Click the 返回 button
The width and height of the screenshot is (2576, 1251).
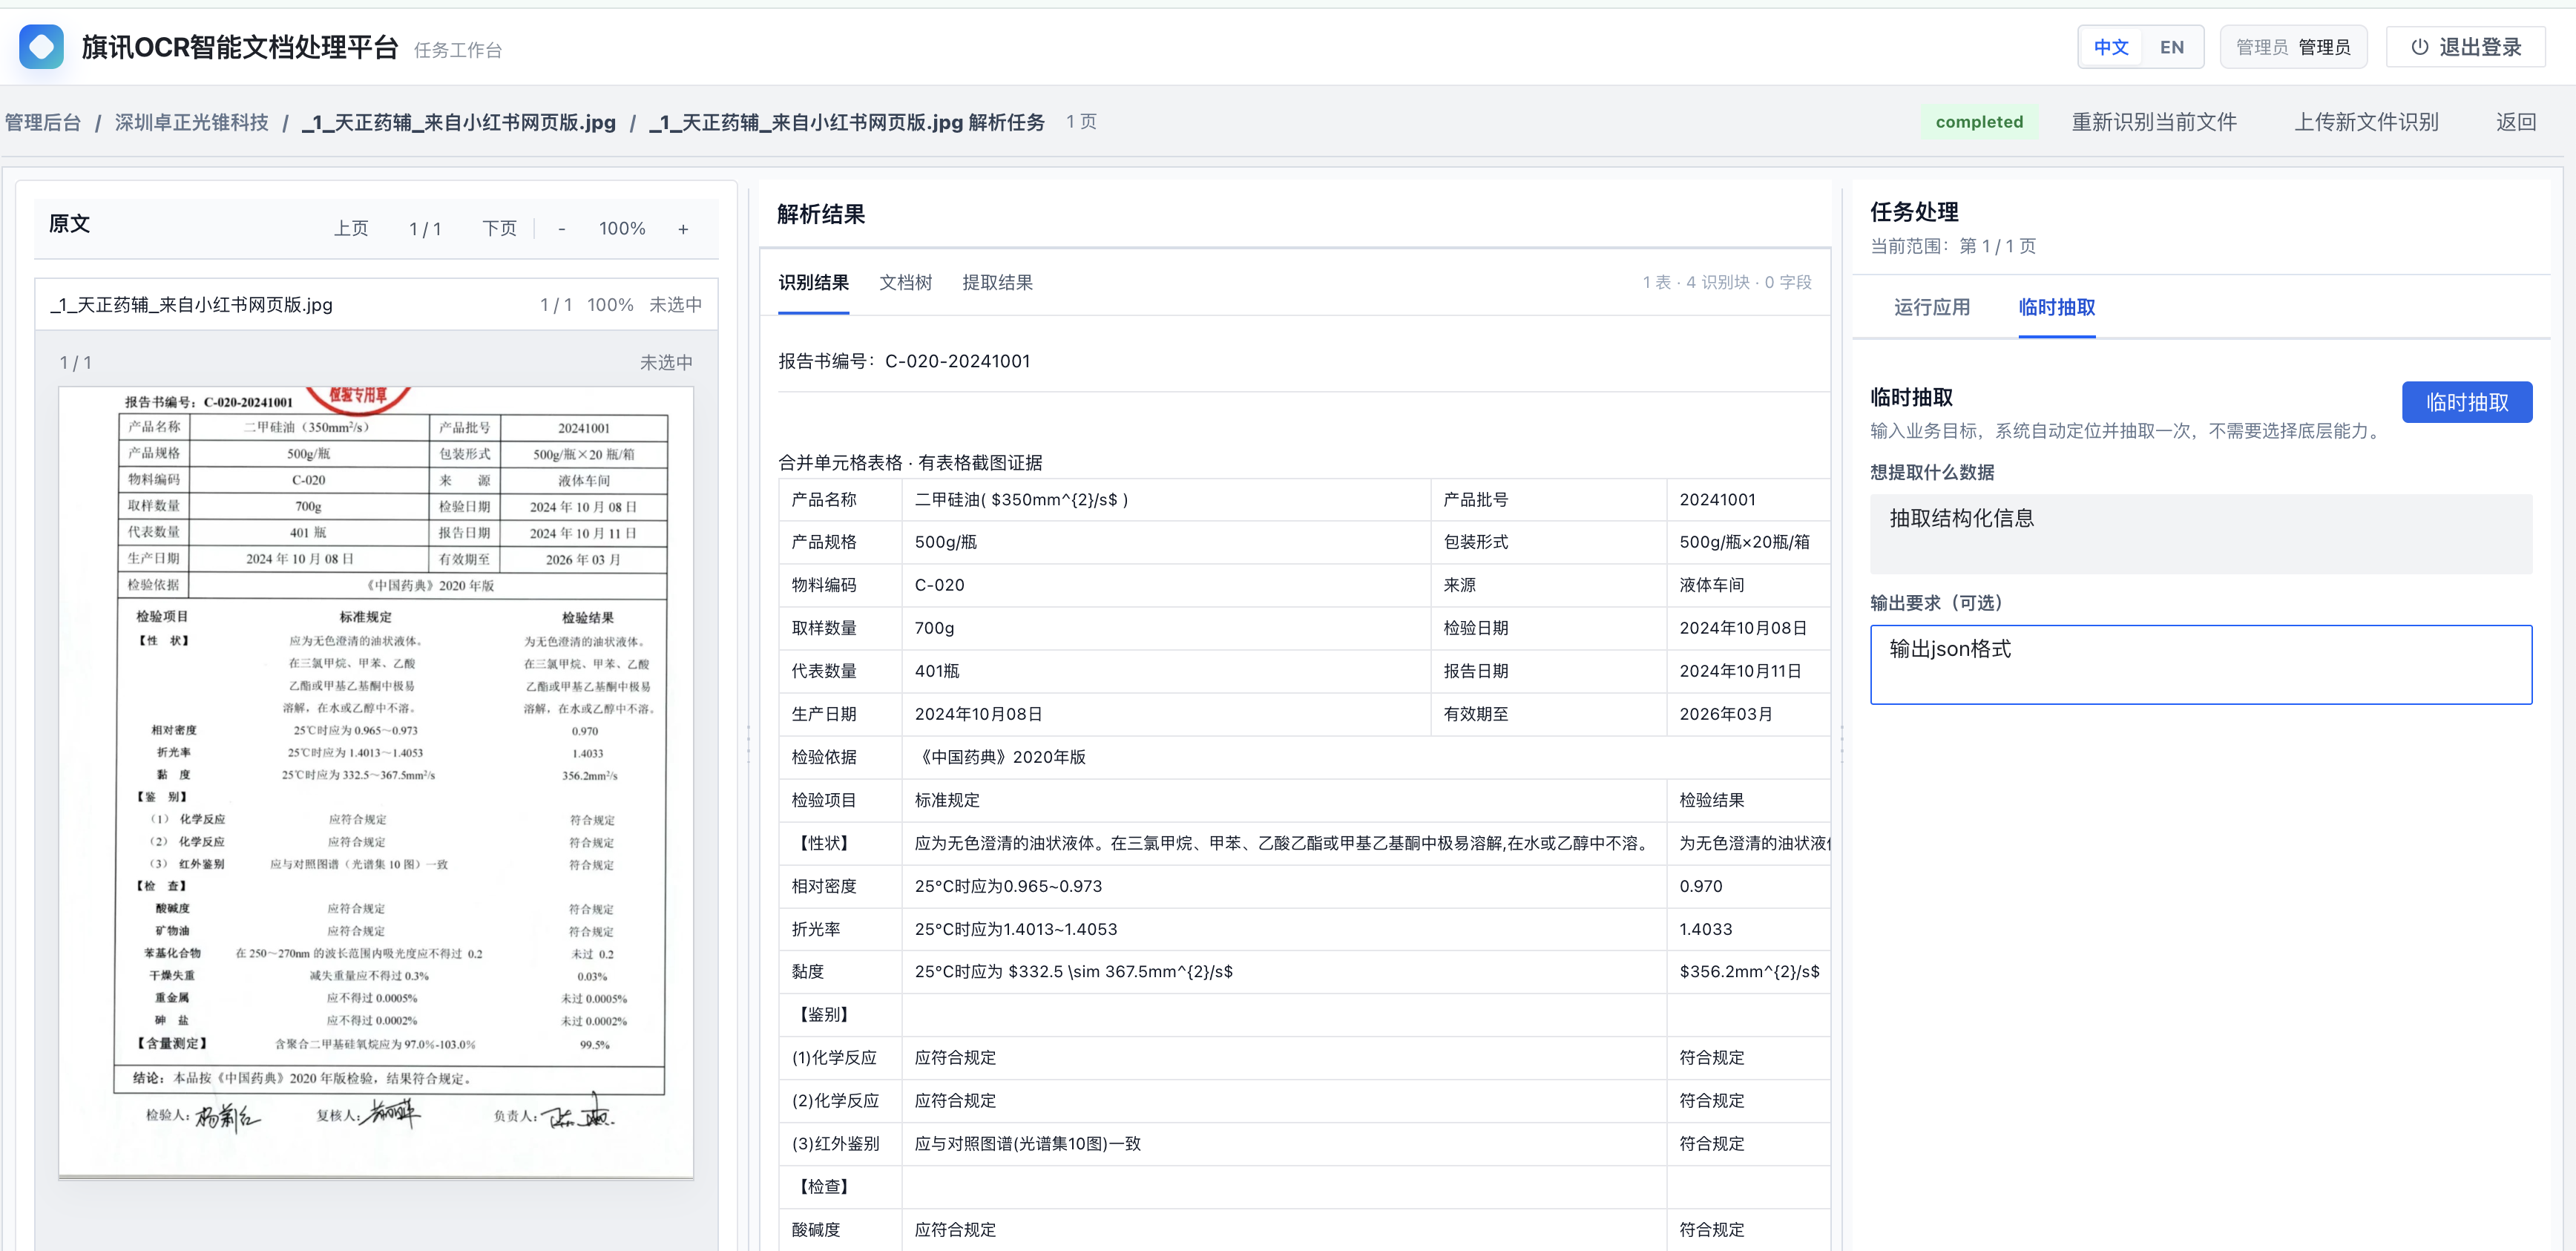coord(2515,122)
